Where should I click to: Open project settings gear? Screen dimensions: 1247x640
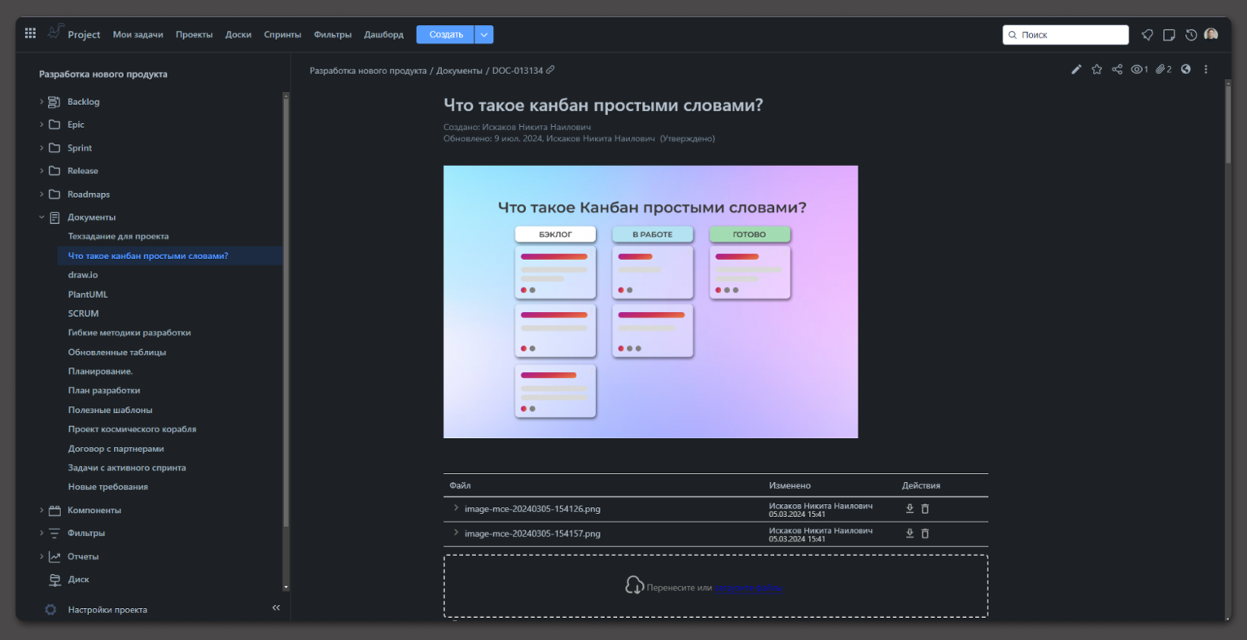pyautogui.click(x=50, y=610)
